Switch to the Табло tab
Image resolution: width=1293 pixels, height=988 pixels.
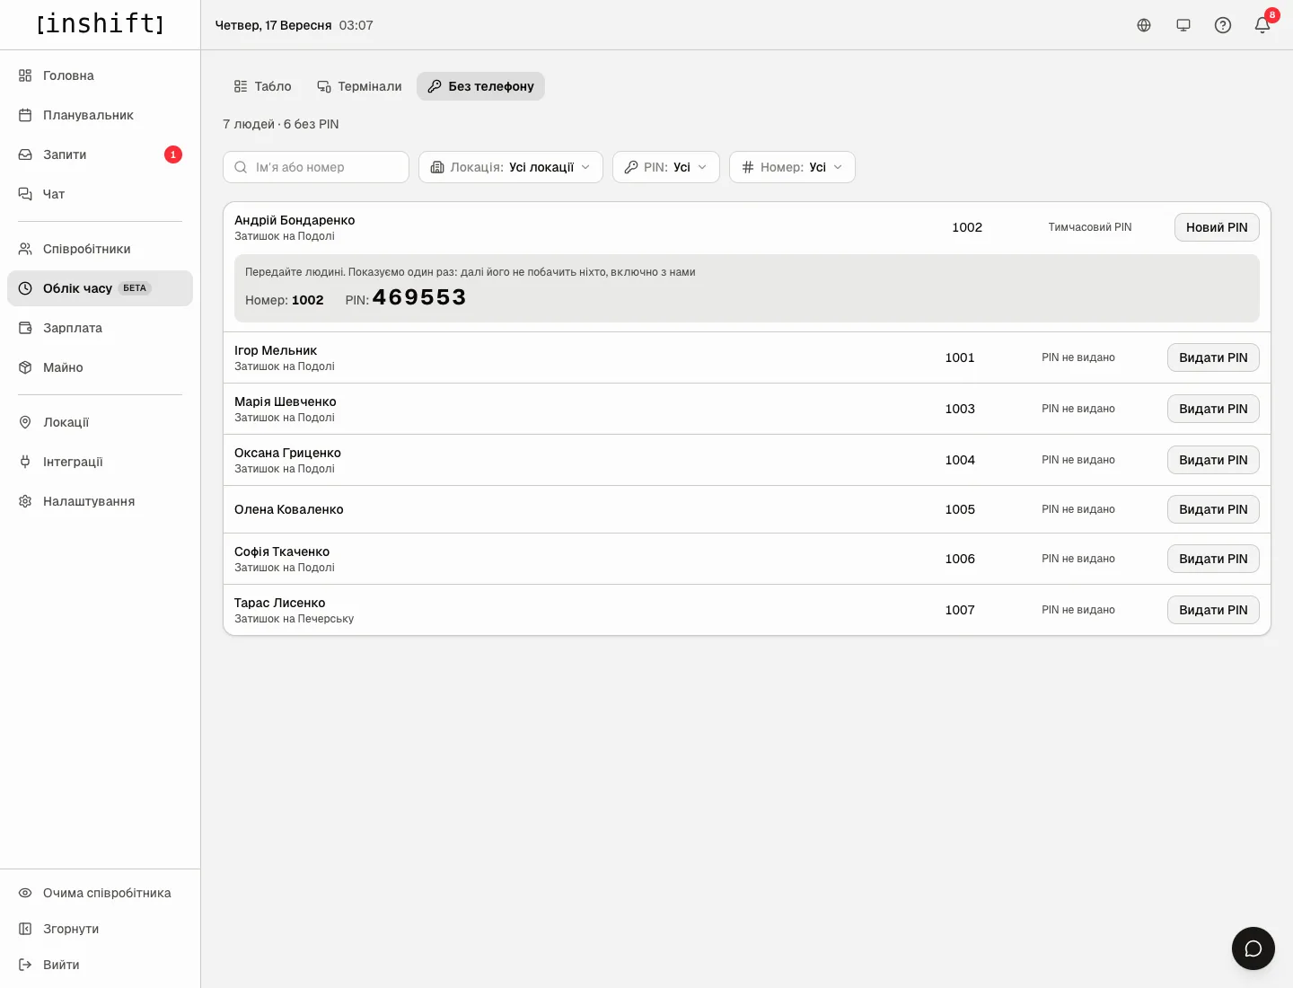pyautogui.click(x=262, y=86)
